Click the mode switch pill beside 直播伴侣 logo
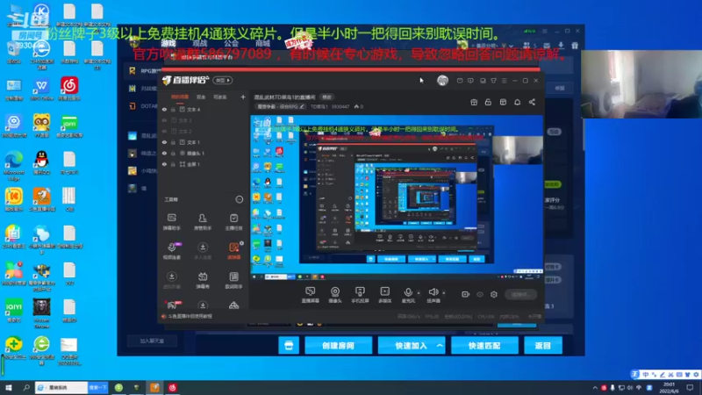Image resolution: width=702 pixels, height=395 pixels. 223,80
